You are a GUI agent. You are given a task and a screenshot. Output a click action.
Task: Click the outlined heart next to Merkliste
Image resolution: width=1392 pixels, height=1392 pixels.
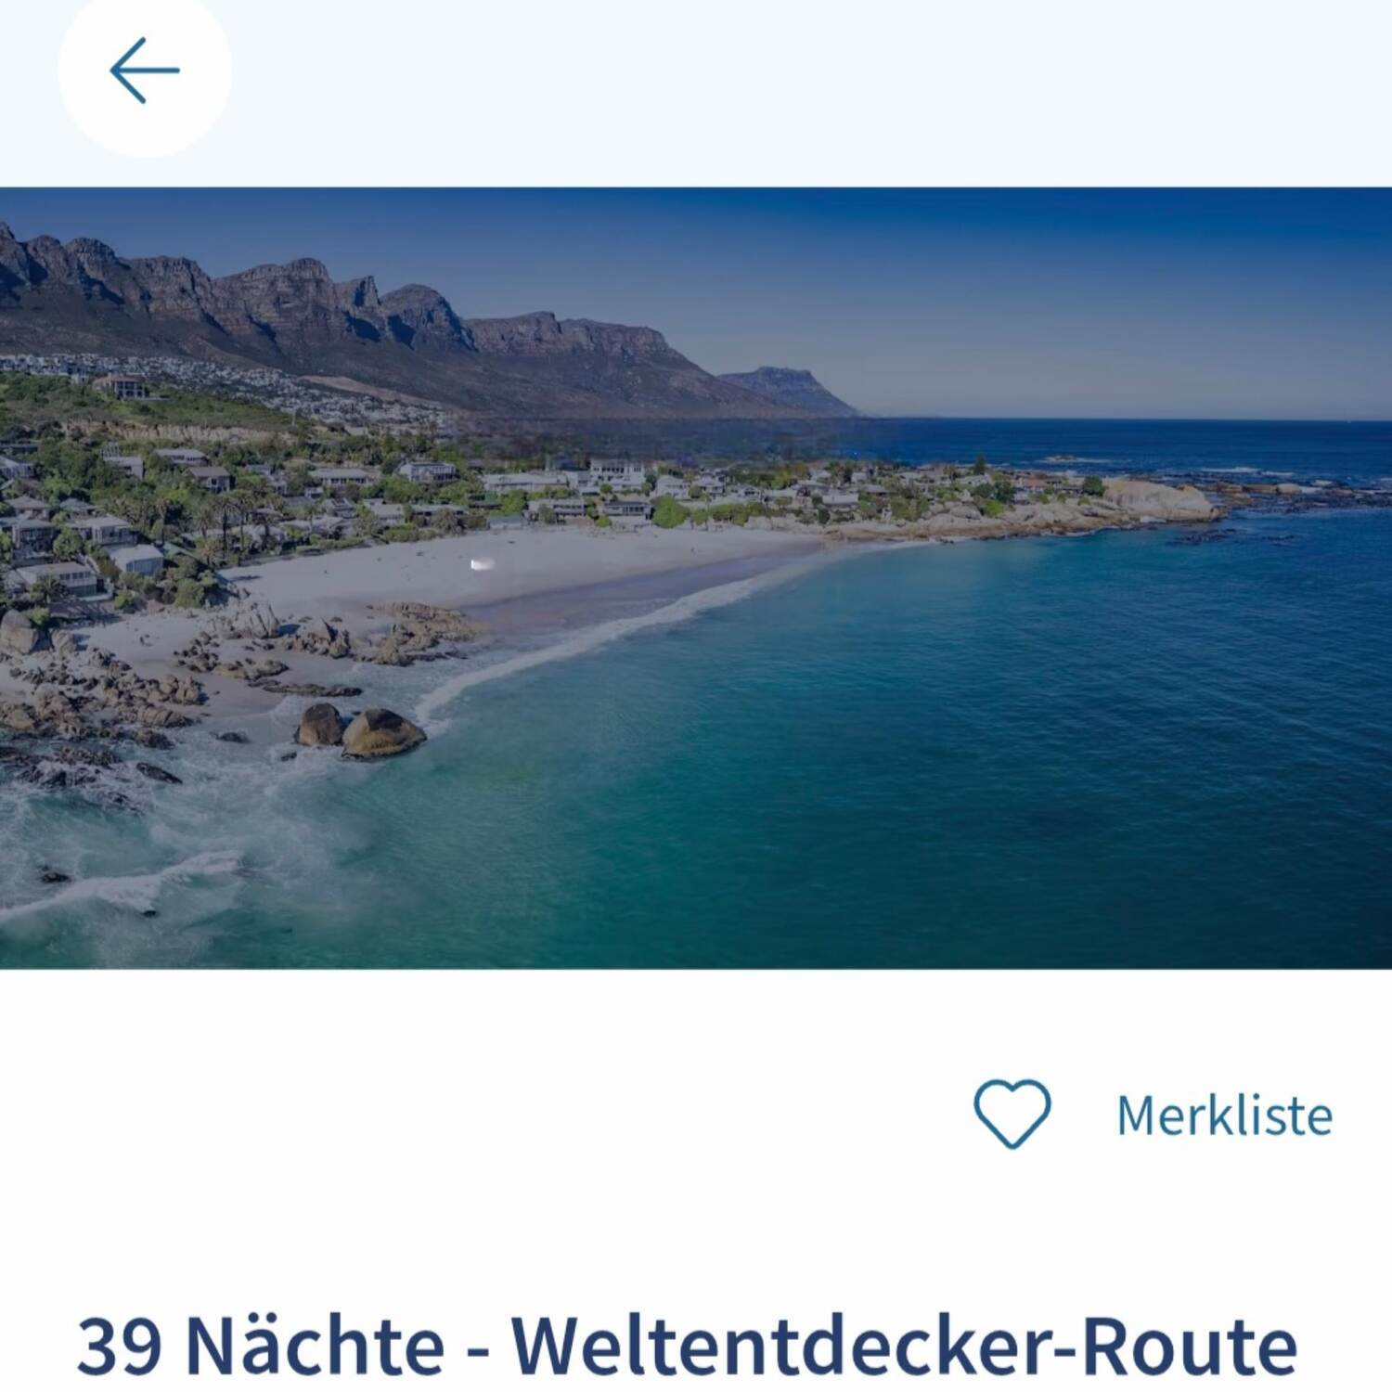click(x=1012, y=1114)
